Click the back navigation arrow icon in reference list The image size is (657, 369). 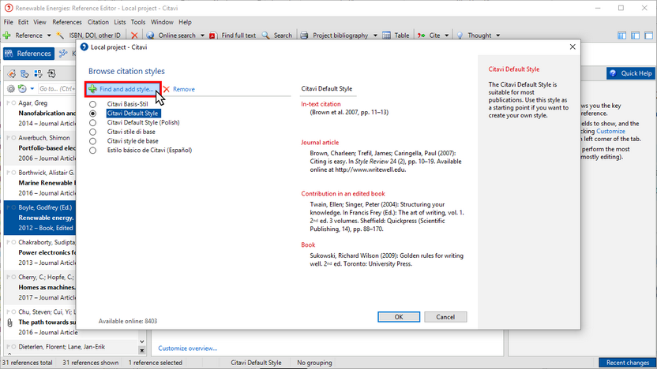coord(11,74)
